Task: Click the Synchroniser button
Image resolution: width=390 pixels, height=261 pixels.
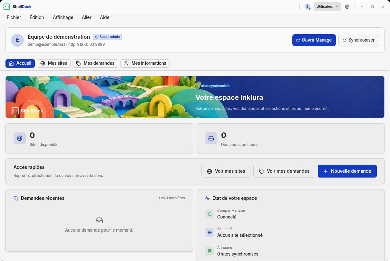Action: tap(359, 40)
